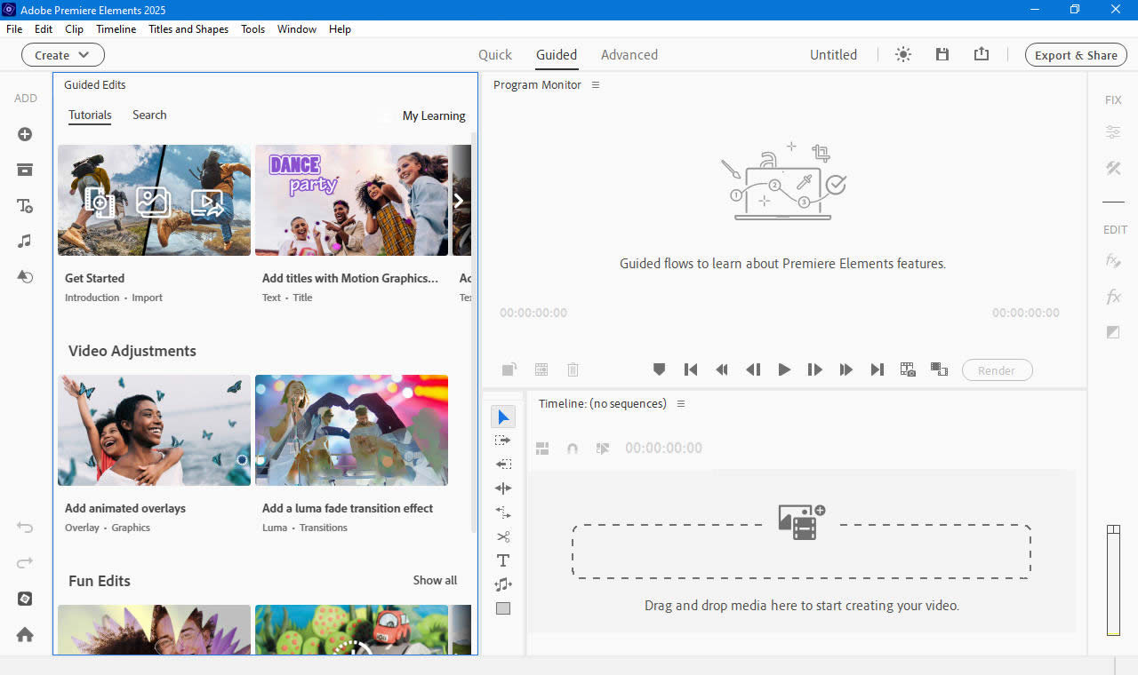This screenshot has width=1138, height=675.
Task: Click the Undo arrow icon
Action: (x=25, y=528)
